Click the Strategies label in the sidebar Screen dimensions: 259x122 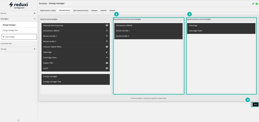point(4,19)
